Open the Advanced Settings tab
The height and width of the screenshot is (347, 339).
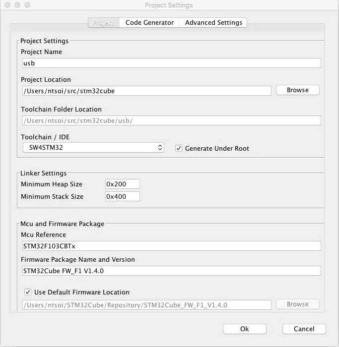click(213, 23)
